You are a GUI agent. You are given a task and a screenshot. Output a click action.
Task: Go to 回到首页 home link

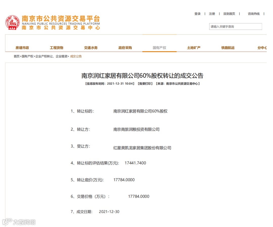pos(229,14)
